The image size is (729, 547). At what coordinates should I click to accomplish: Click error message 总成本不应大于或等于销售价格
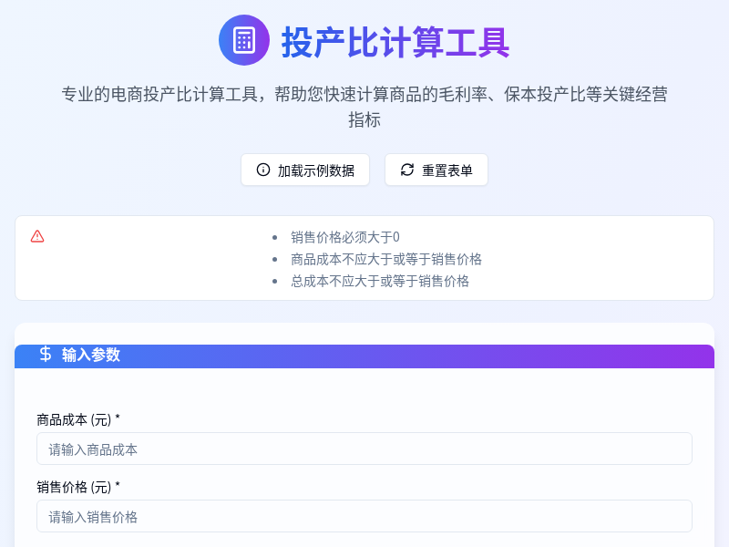click(x=380, y=281)
